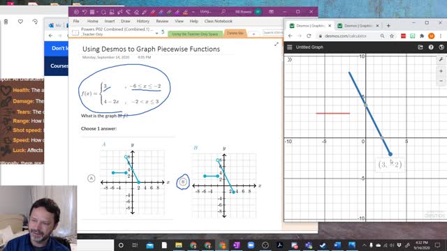447x251 pixels.
Task: Expand the Powers P02 Combined notebook dropdown
Action: coord(156,33)
